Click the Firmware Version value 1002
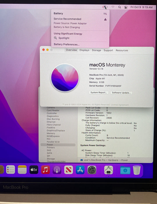 tap(109, 113)
